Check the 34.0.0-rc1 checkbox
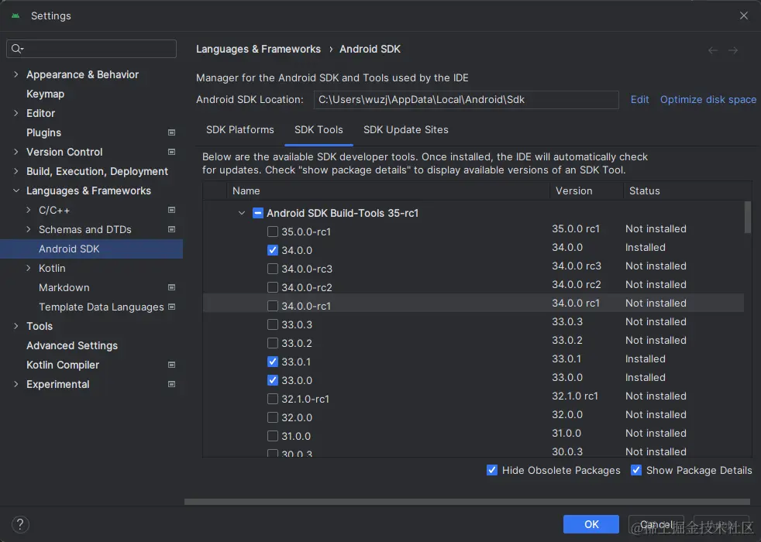Screen dimensions: 761x542 pos(273,306)
